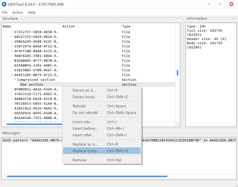
Task: Select Replace body from context menu
Action: coord(86,151)
